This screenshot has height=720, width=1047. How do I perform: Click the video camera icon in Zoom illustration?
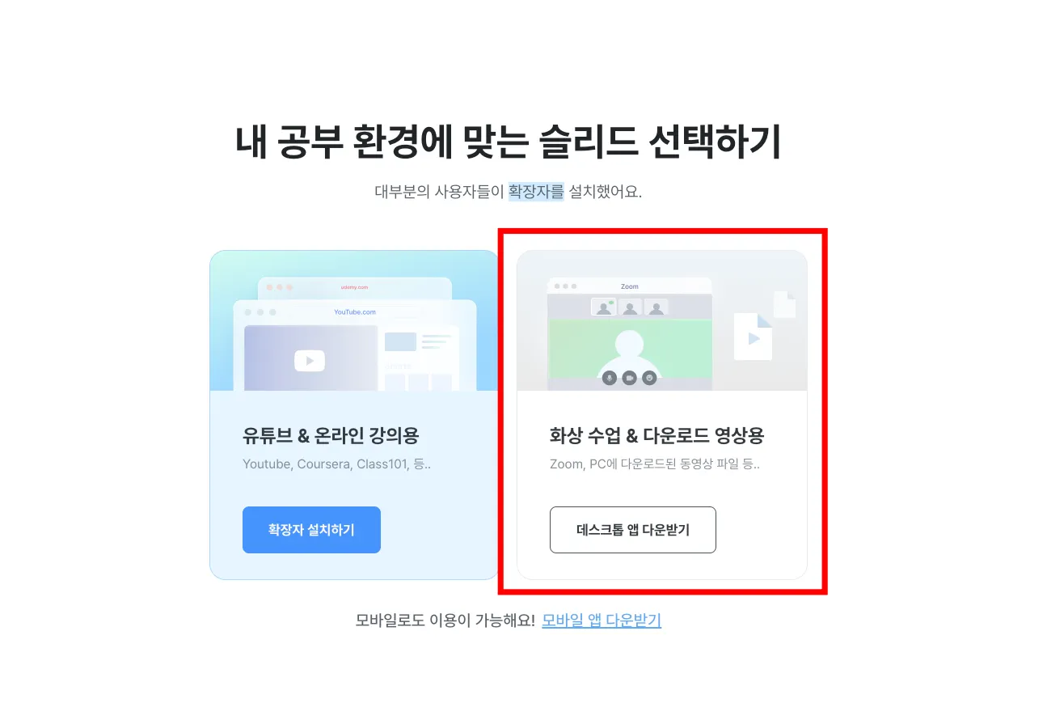point(629,378)
